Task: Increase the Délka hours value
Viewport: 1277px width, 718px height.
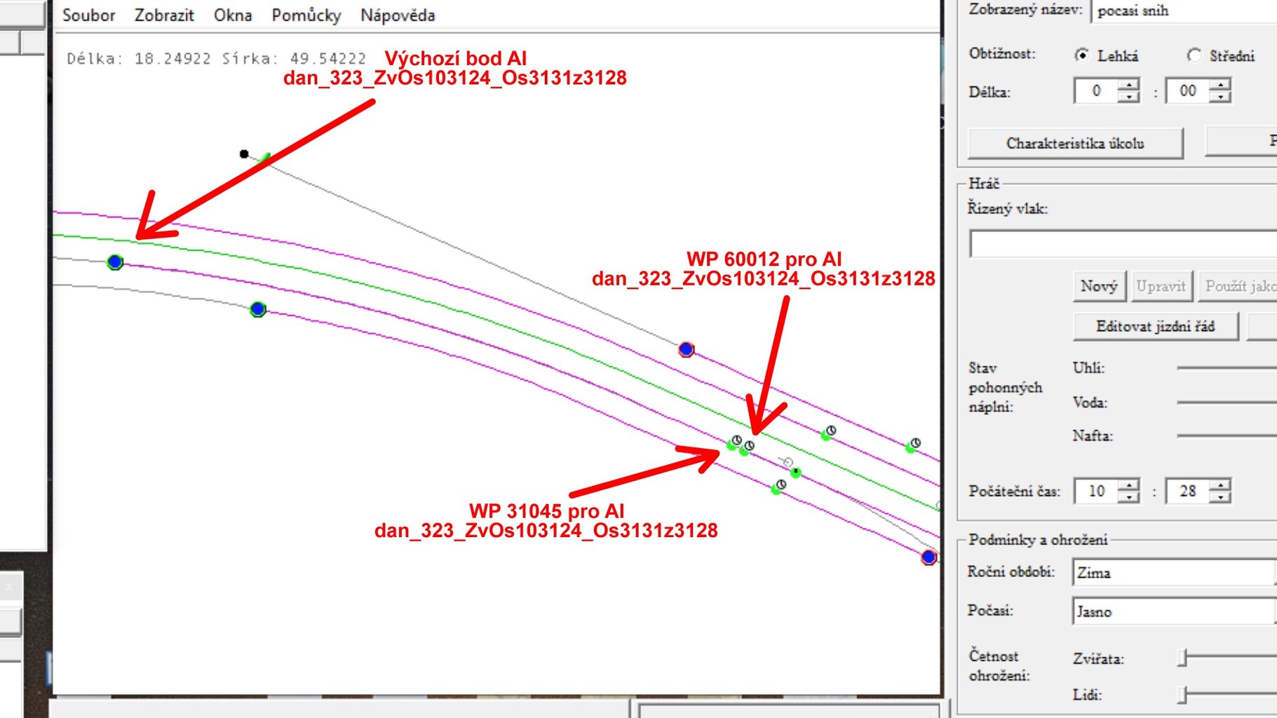Action: point(1128,85)
